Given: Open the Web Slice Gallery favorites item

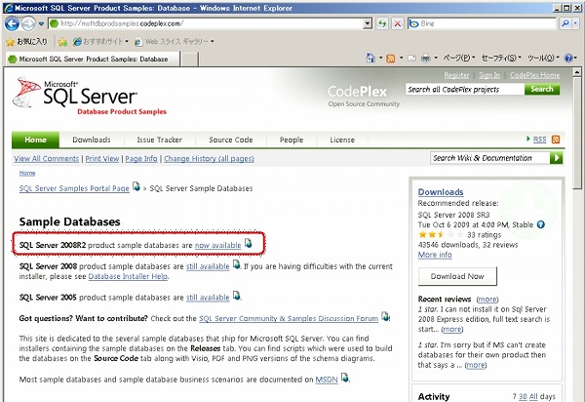Looking at the screenshot, I should tap(175, 41).
